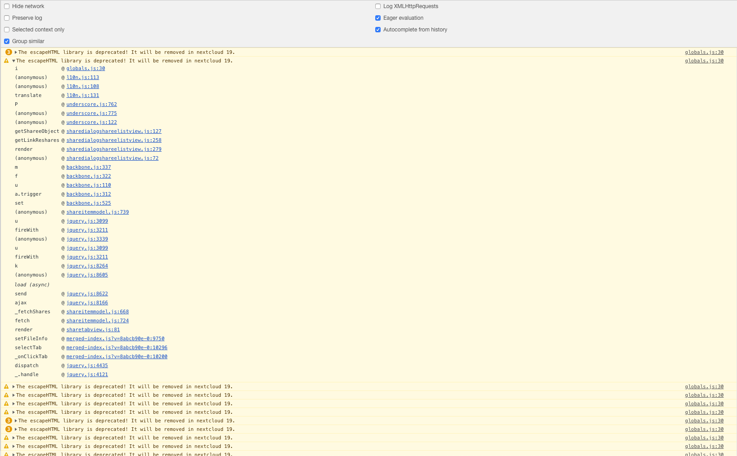The image size is (737, 456).
Task: Open sharedialogshareelistview.js:279 render link
Action: [114, 149]
